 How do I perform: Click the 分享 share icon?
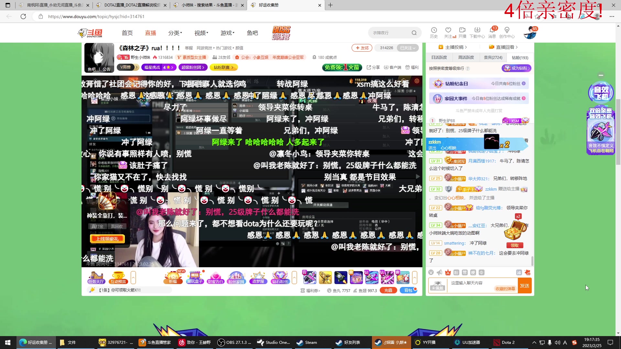(373, 67)
